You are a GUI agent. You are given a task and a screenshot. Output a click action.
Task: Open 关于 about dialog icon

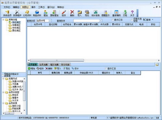pyautogui.click(x=132, y=13)
